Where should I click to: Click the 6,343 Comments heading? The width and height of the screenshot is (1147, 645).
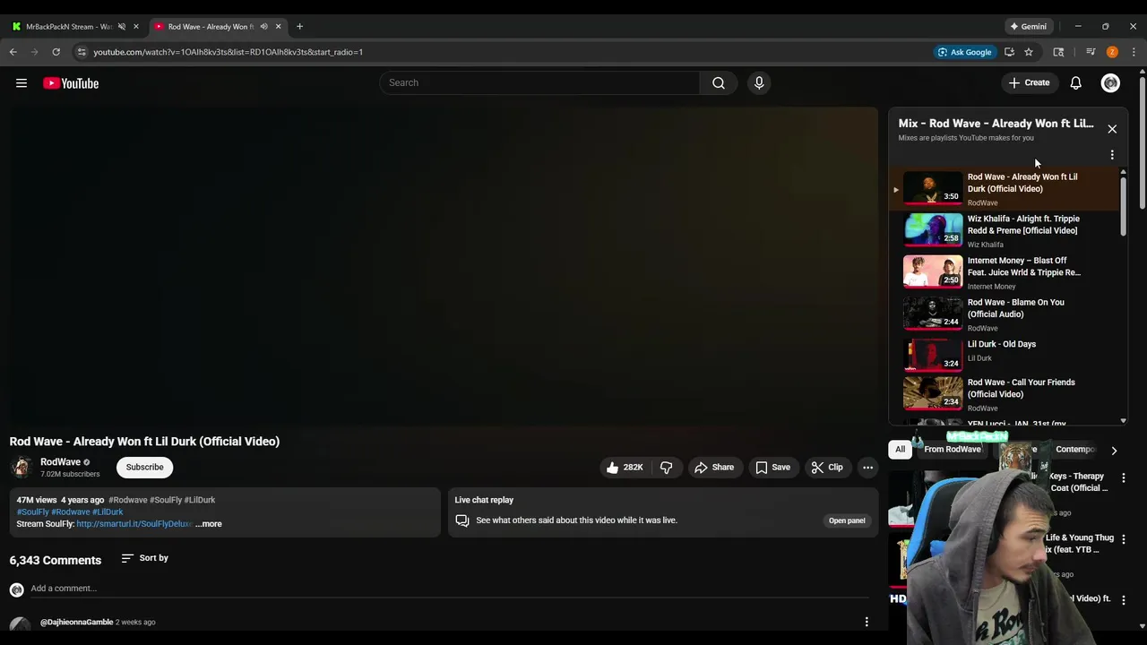56,560
